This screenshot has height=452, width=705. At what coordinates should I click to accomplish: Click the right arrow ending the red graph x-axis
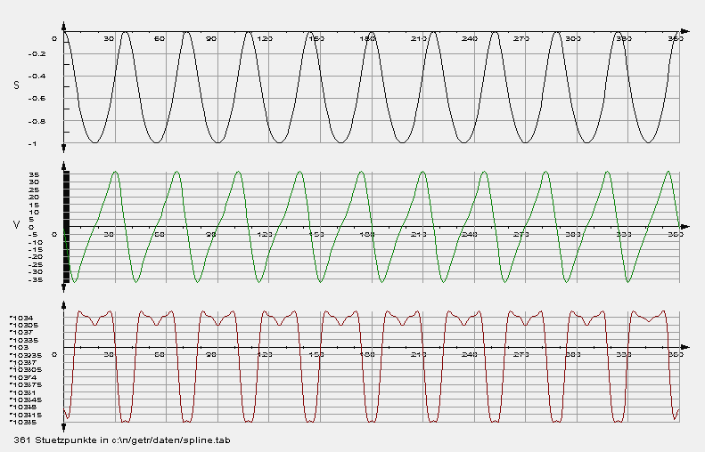(x=683, y=346)
